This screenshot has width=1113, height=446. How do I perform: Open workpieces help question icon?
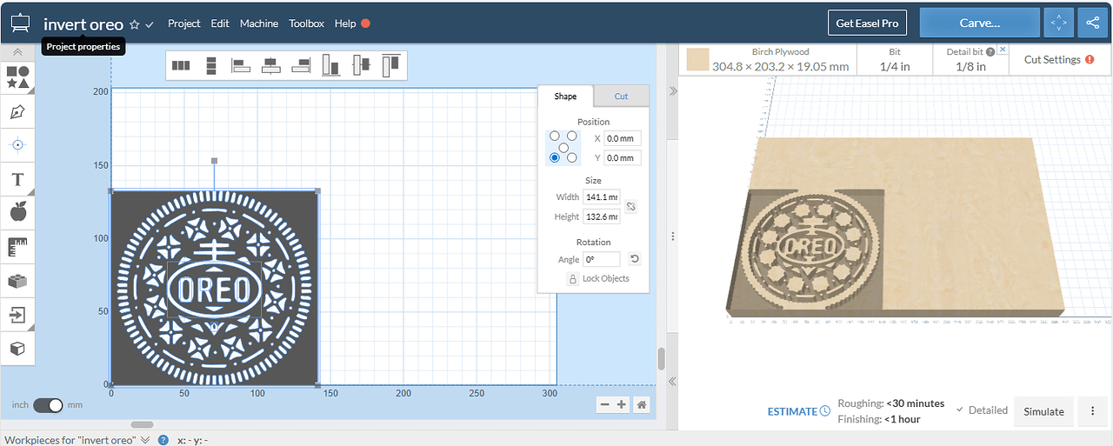(x=163, y=440)
